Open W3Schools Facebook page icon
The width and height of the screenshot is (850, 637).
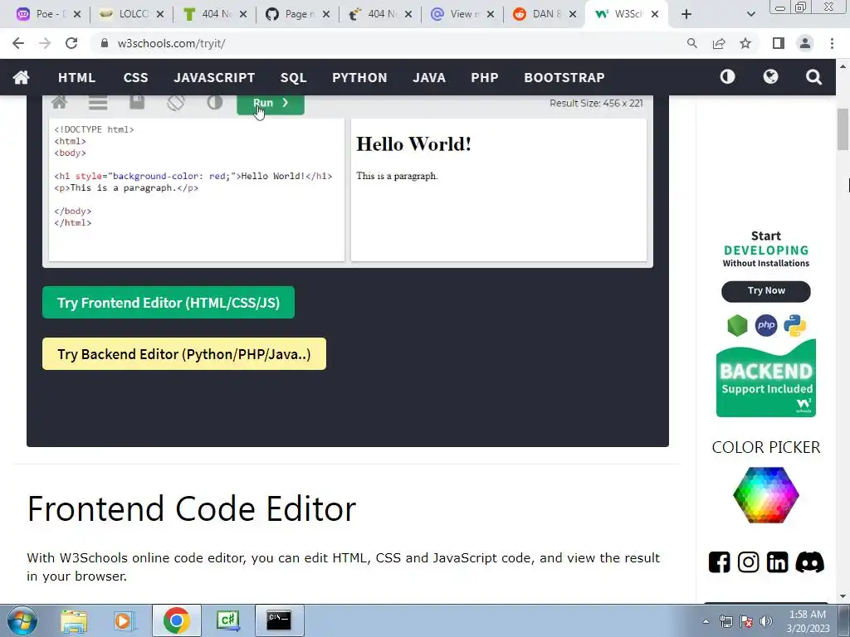(720, 562)
